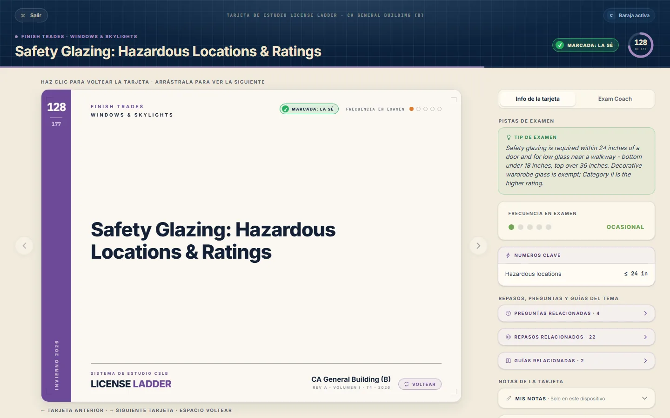Select the Info de la tarjeta tab
The image size is (670, 418).
pyautogui.click(x=537, y=99)
